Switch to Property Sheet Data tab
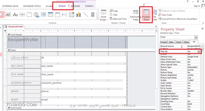 click(x=171, y=42)
